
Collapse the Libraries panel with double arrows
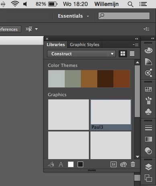[x=136, y=38]
